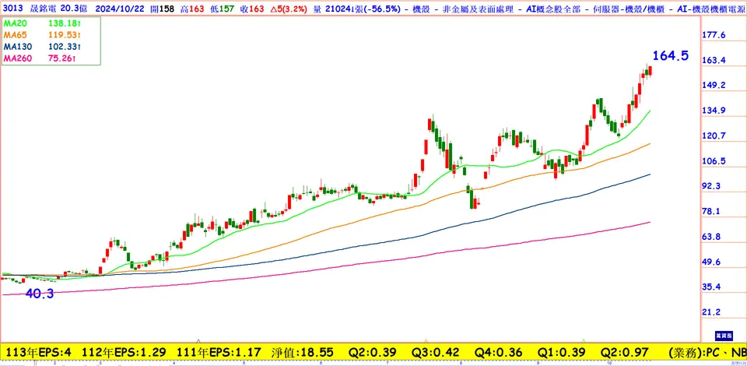
Task: Click the 149.2 price axis label
Action: click(714, 86)
